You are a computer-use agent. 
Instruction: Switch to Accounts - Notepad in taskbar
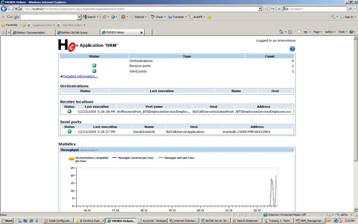point(152,221)
